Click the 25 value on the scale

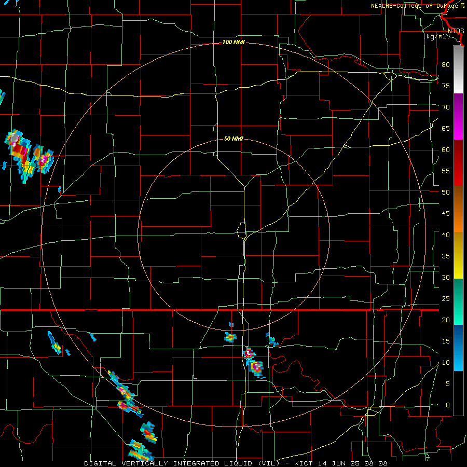tap(446, 299)
